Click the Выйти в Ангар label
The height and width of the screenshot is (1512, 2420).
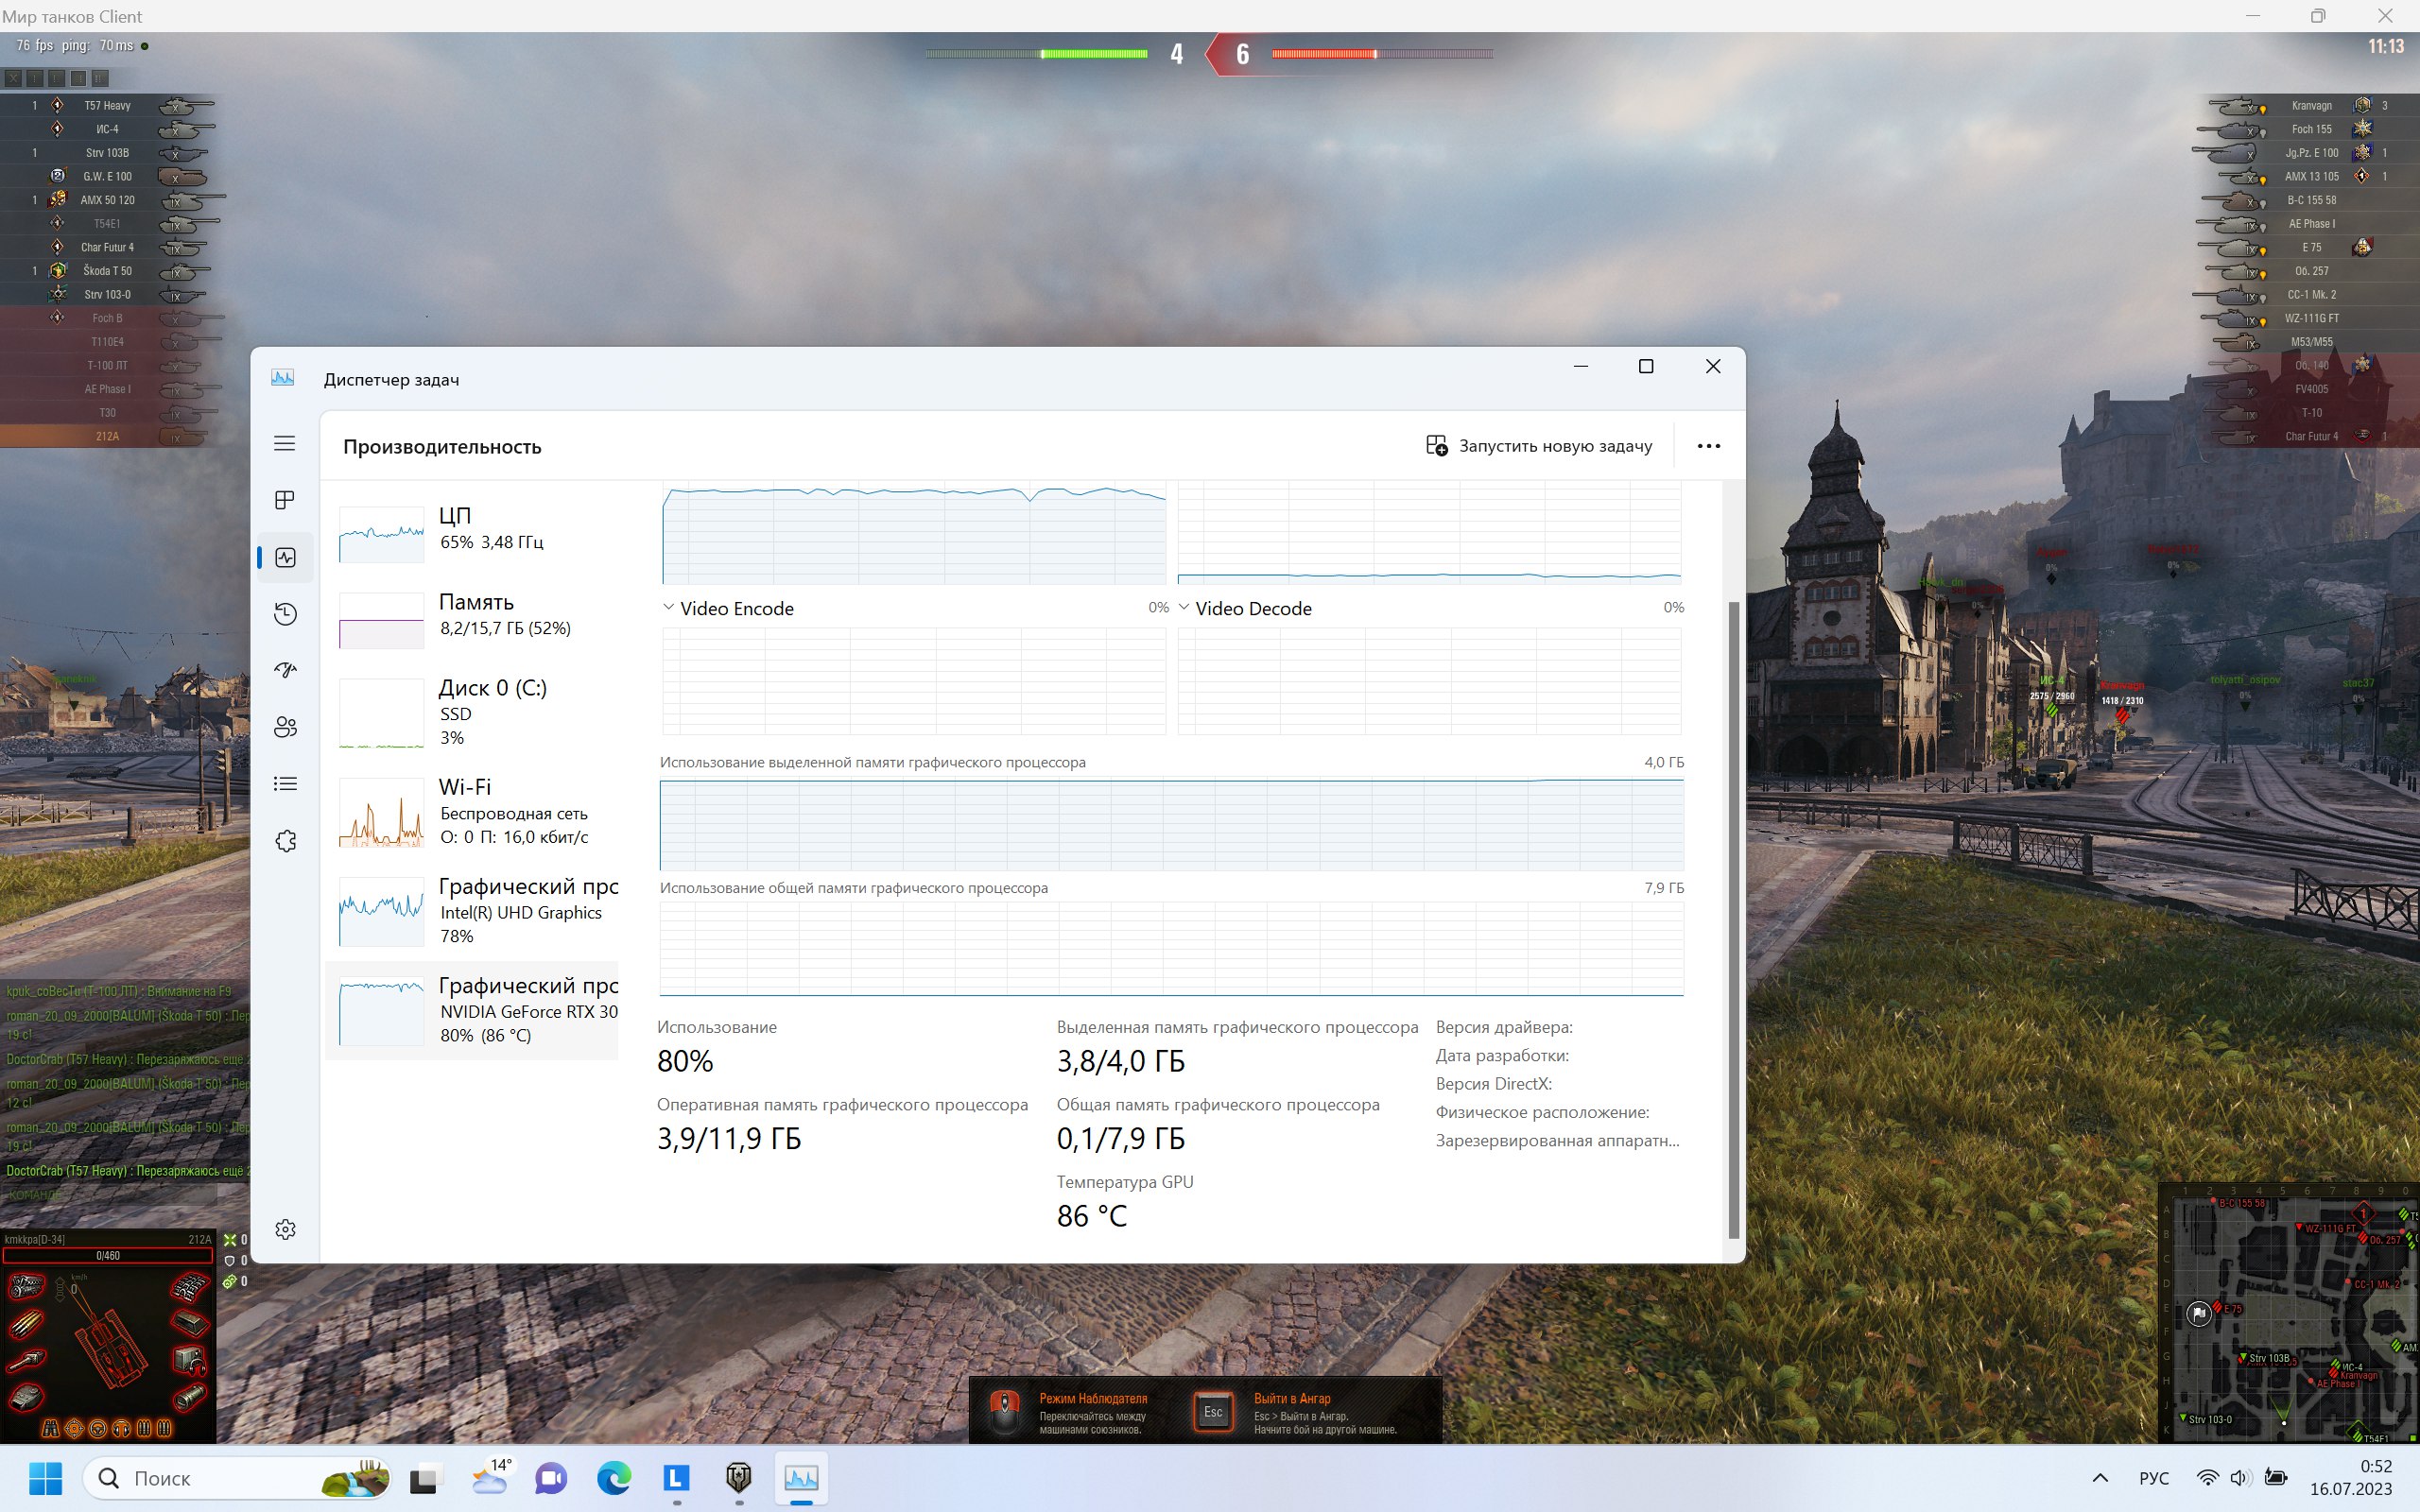pyautogui.click(x=1292, y=1399)
